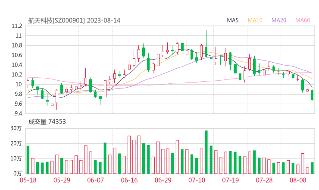Screen dimensions: 319x190
Task: Click the MA60 legend label
Action: pyautogui.click(x=303, y=20)
